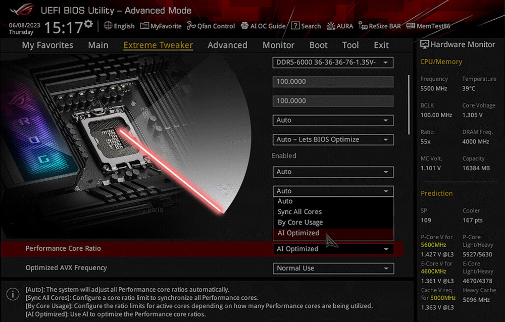Open the AI OC Guide icon
Screen dimensions: 505x322
(245, 26)
